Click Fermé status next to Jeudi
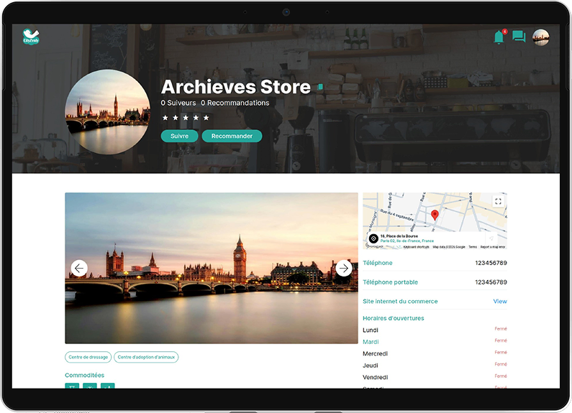This screenshot has height=413, width=572. [501, 364]
